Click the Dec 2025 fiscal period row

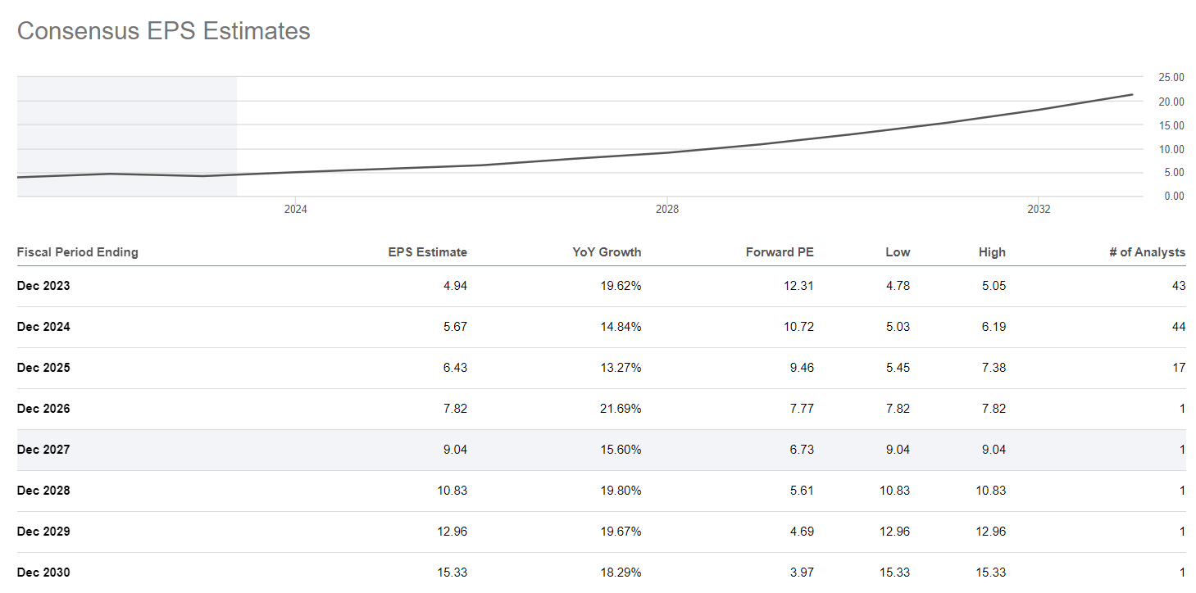[43, 368]
